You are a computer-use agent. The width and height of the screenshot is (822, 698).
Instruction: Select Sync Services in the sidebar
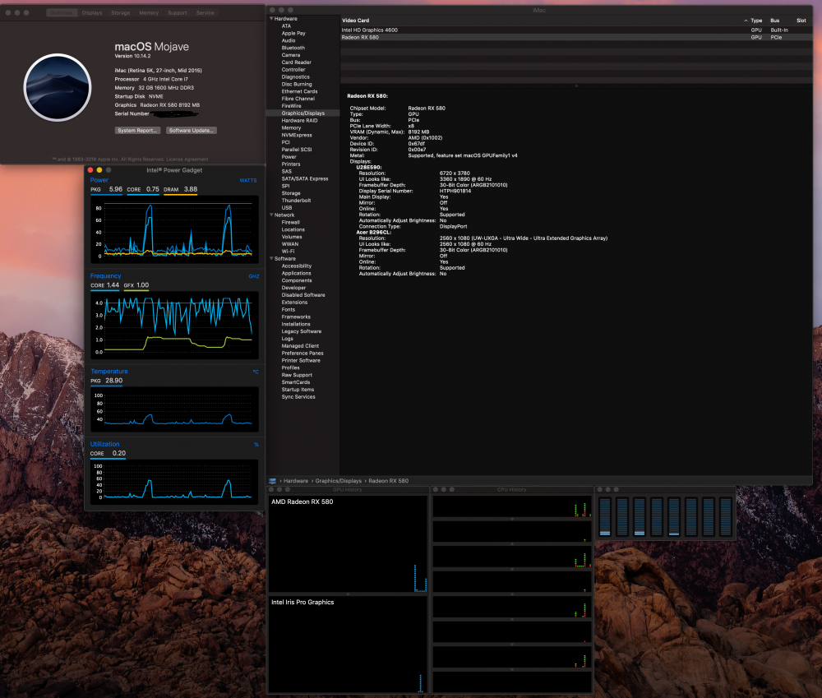point(298,397)
